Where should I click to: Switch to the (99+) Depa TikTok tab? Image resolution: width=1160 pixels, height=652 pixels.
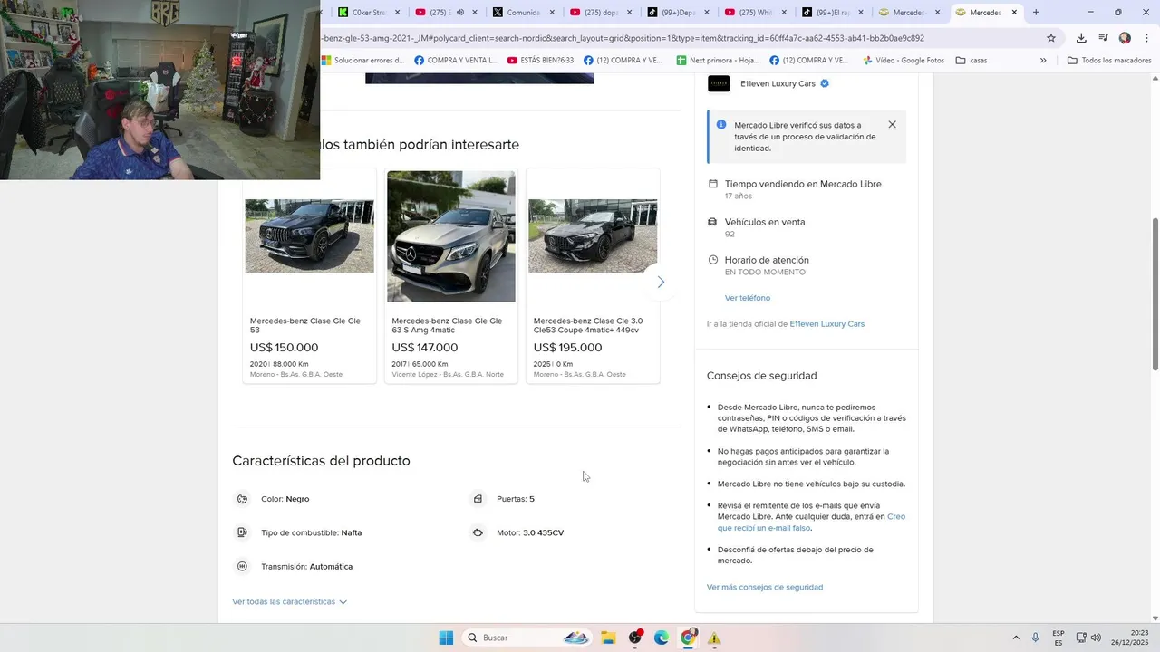click(x=672, y=13)
